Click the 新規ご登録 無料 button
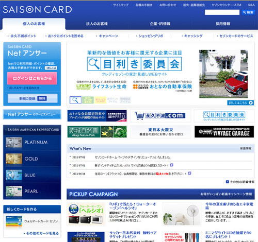Screen dimensions: 258x242 point(33,98)
